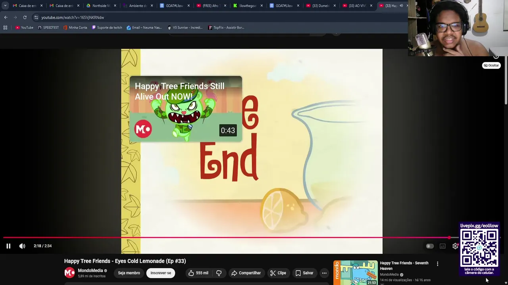Open the MondoMedia channel name link
The height and width of the screenshot is (285, 508).
point(90,271)
